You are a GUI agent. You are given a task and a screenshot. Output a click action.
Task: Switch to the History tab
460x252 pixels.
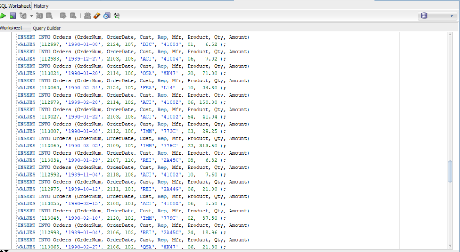click(41, 6)
